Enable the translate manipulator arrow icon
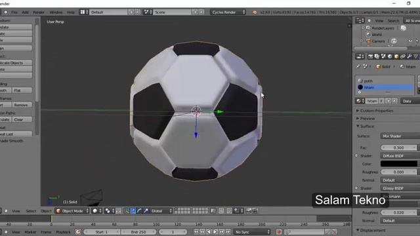This screenshot has height=236, width=420. [x=133, y=211]
